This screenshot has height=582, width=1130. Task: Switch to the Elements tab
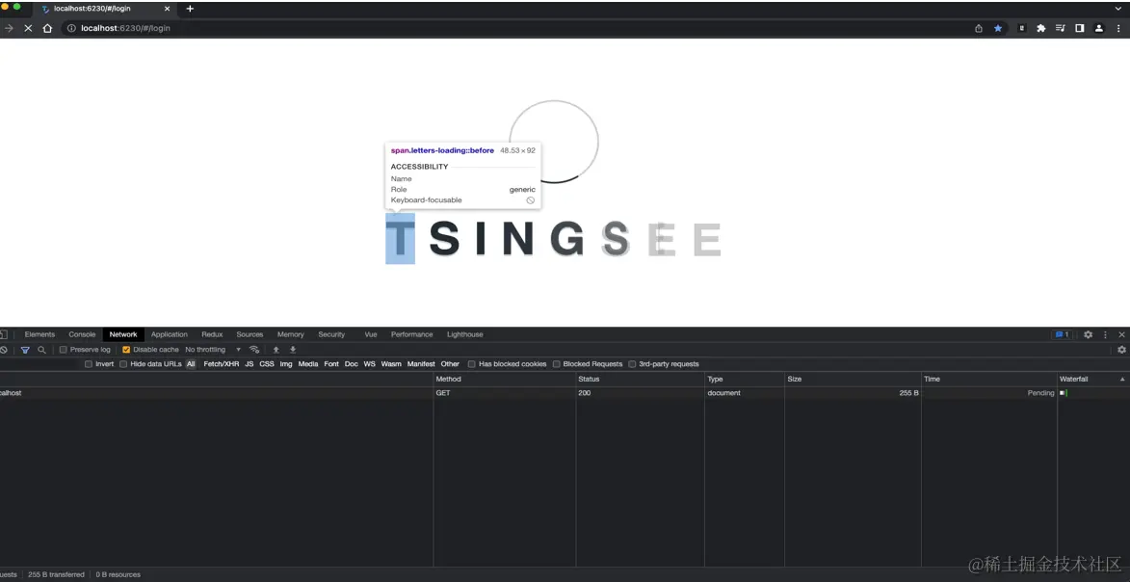(39, 334)
